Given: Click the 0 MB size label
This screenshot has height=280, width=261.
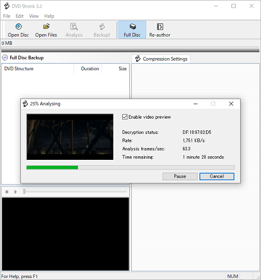Looking at the screenshot, I should 7,43.
